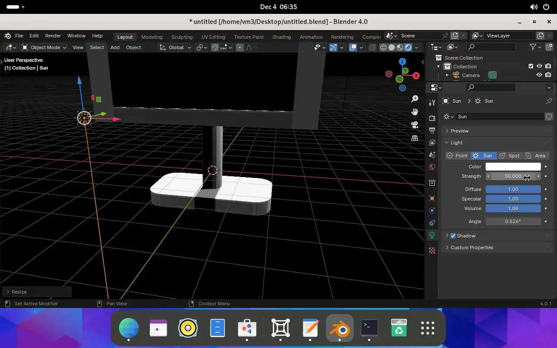The image size is (557, 348).
Task: Click the fake user shield icon
Action: point(549,117)
